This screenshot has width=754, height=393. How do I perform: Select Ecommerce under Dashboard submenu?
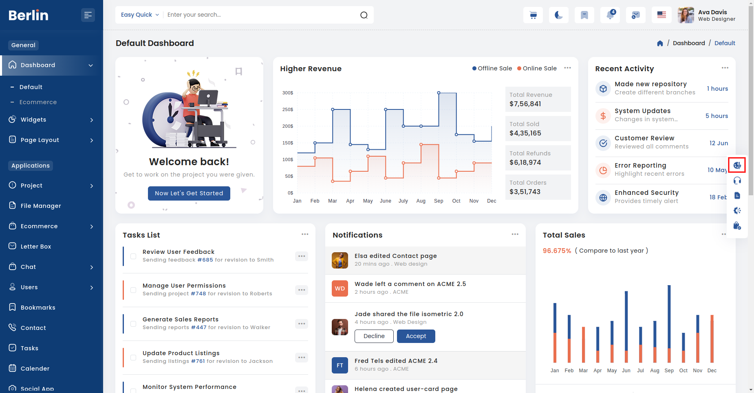[38, 102]
